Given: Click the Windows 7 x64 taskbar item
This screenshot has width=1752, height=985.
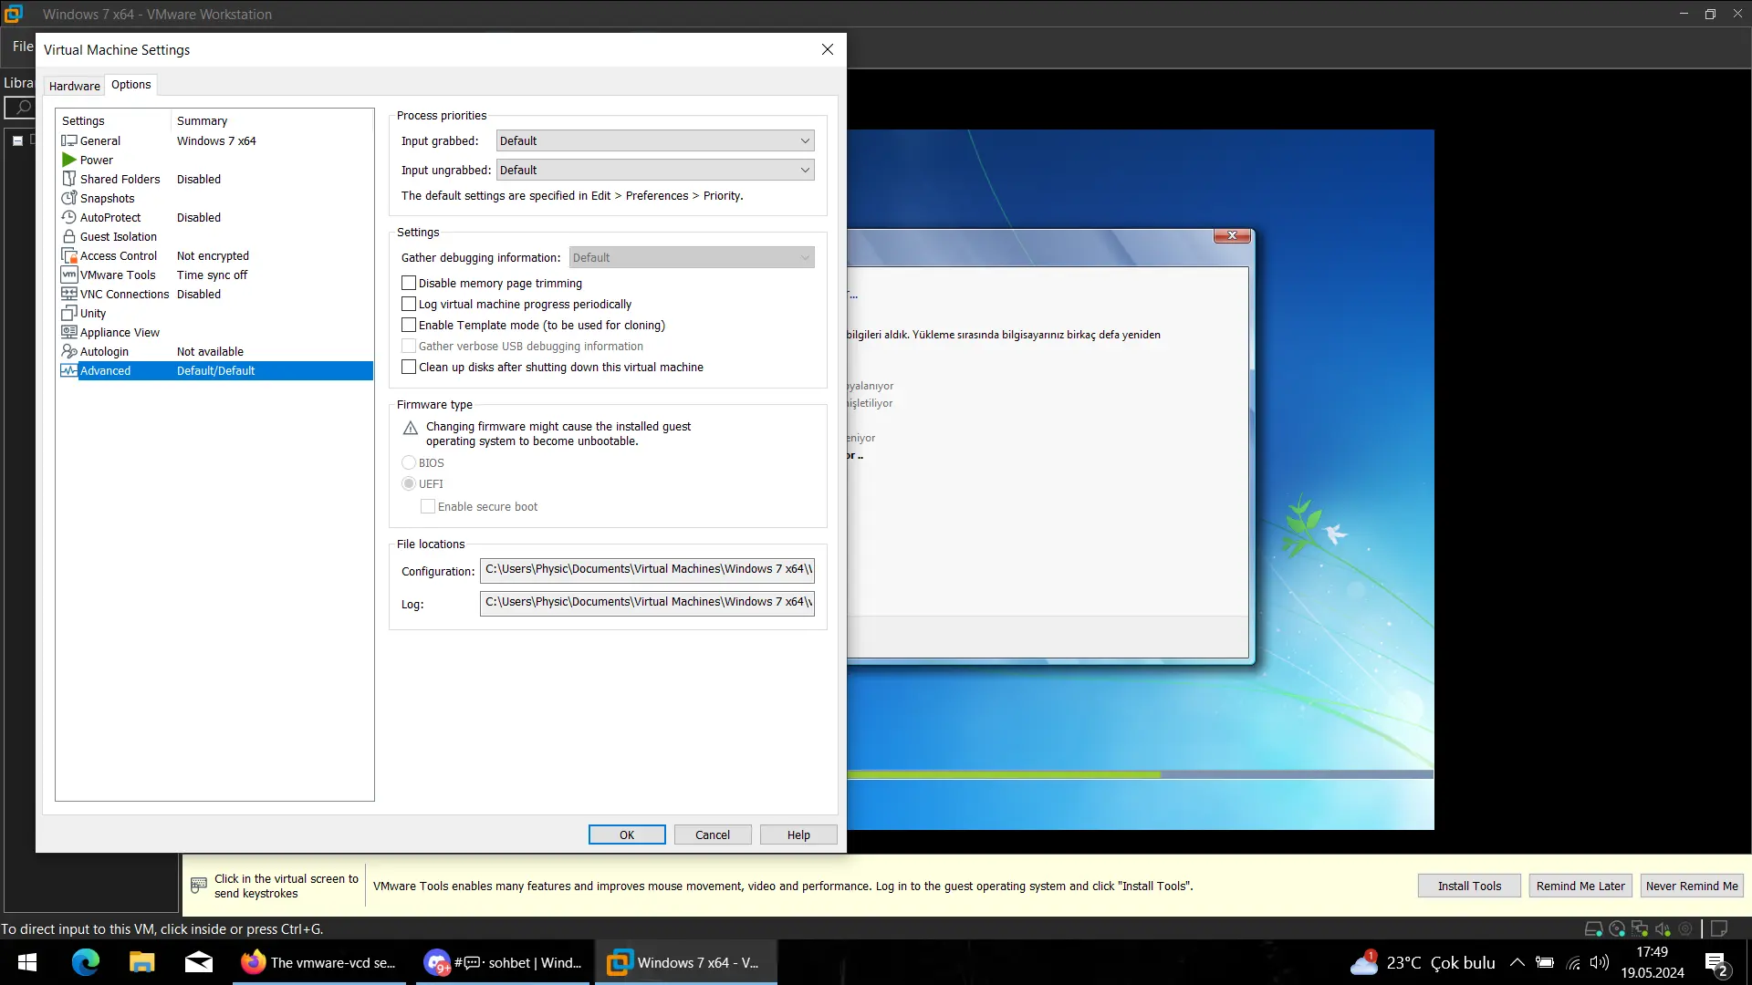Looking at the screenshot, I should (685, 962).
